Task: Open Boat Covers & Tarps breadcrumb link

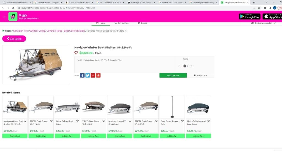Action: (74, 31)
